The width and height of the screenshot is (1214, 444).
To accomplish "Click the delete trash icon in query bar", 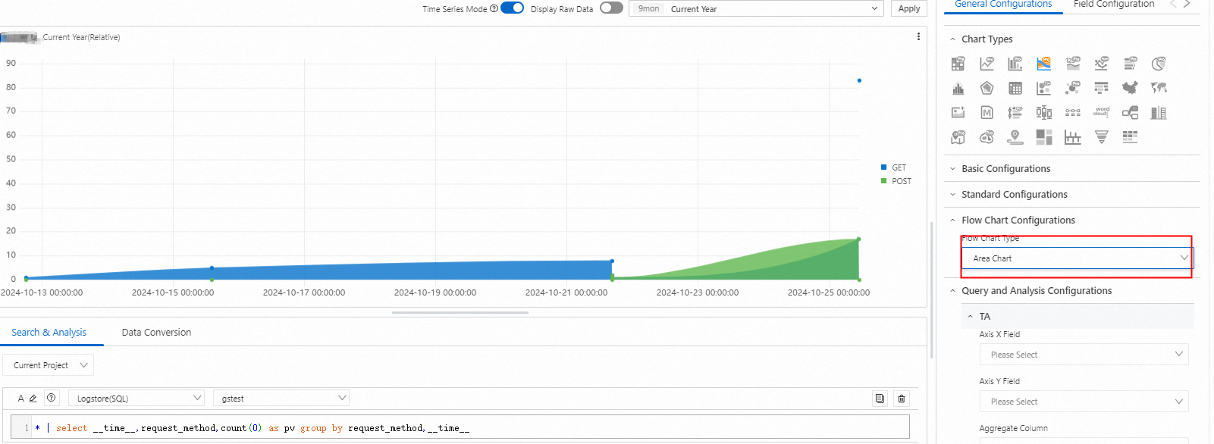I will click(x=902, y=399).
